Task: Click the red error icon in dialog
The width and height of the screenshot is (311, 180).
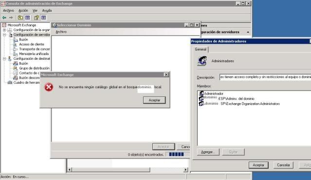Action: [x=49, y=87]
